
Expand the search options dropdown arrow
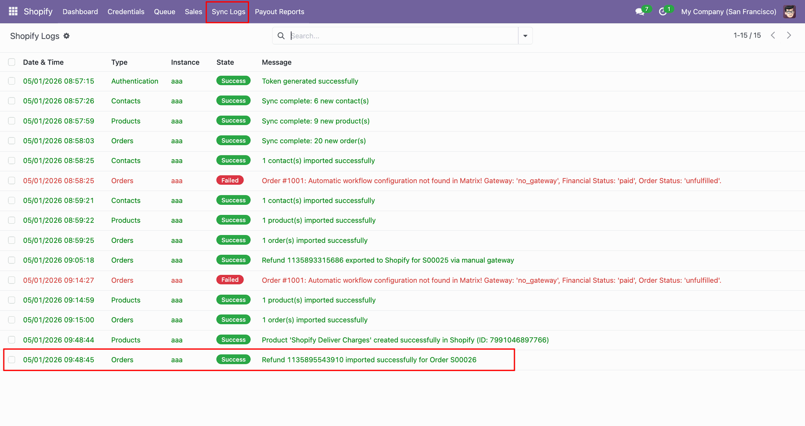point(525,36)
